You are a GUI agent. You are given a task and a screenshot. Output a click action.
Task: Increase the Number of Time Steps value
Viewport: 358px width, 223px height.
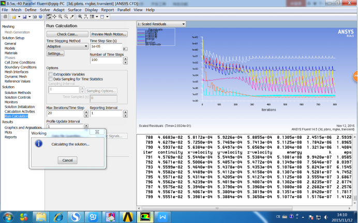126,59
